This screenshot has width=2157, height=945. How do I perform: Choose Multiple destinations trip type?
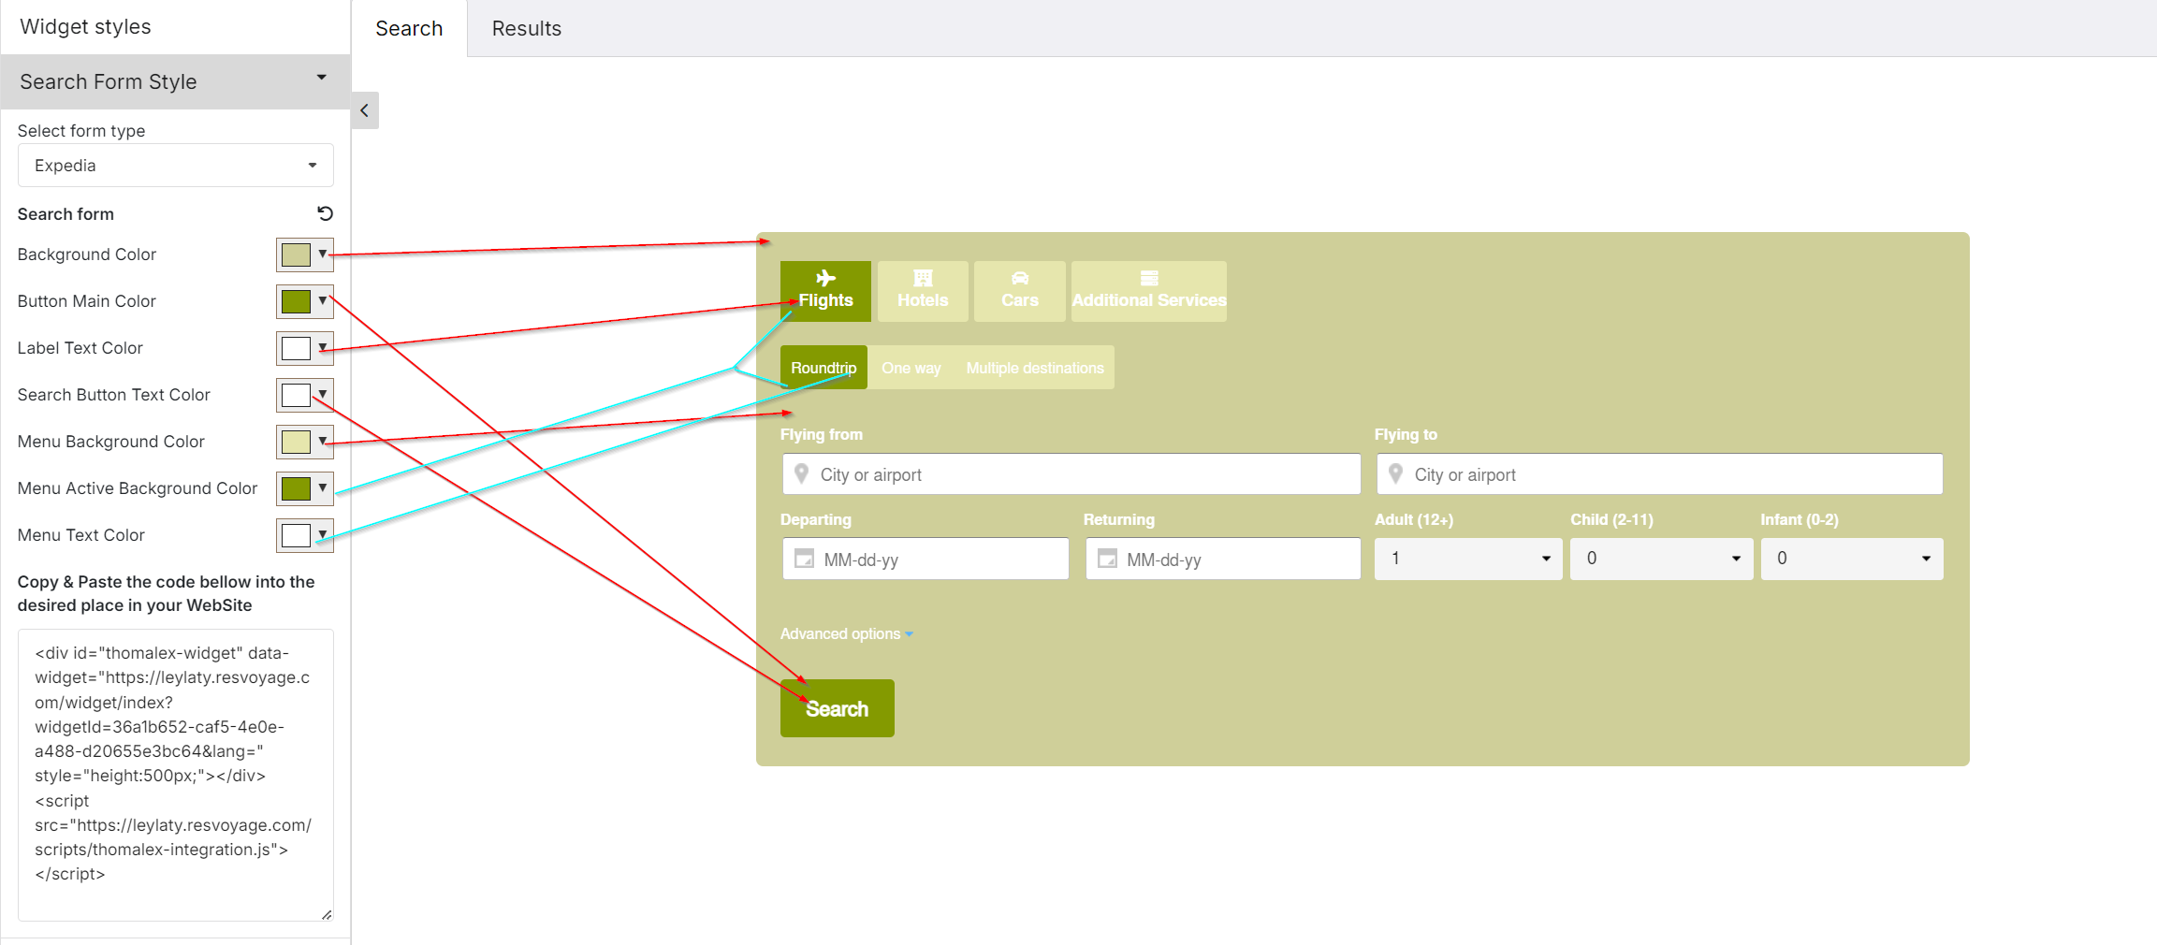(x=1035, y=368)
